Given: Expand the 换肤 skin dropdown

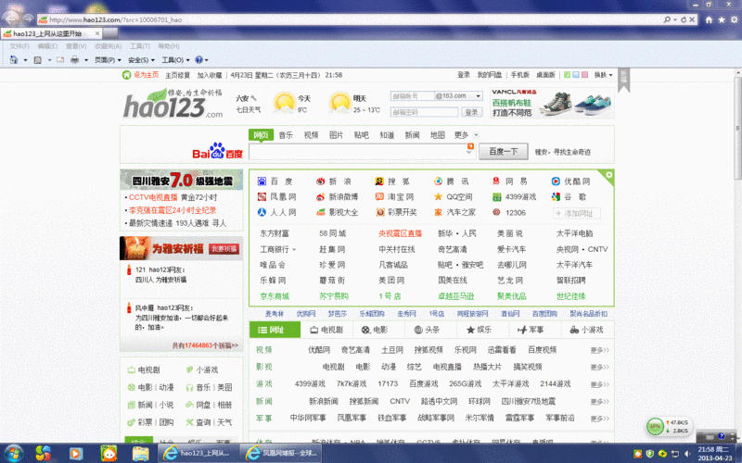Looking at the screenshot, I should pyautogui.click(x=604, y=75).
